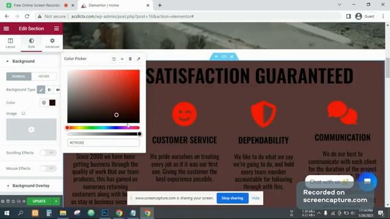Switch to the Advanced tab
Viewport: 390px width, 219px height.
[52, 43]
